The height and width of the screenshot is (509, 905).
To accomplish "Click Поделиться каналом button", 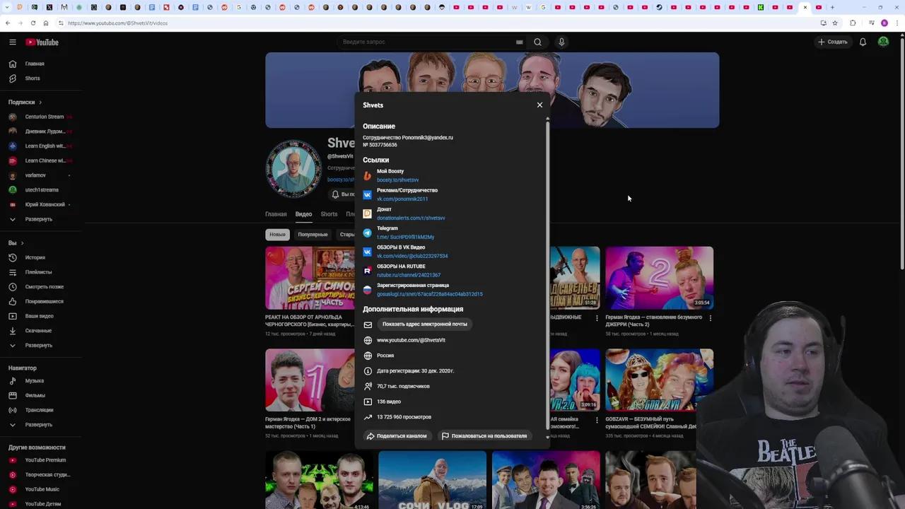I will click(x=396, y=436).
